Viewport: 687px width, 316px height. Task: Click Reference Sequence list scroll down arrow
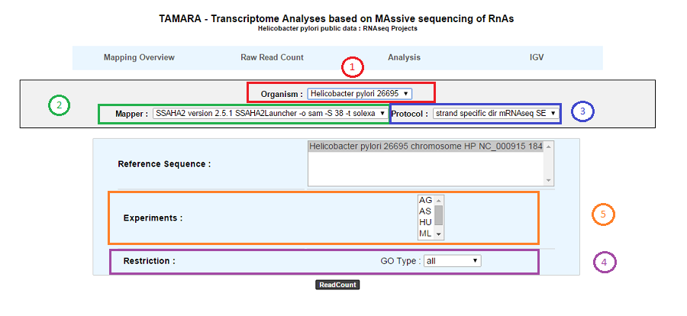coord(548,181)
